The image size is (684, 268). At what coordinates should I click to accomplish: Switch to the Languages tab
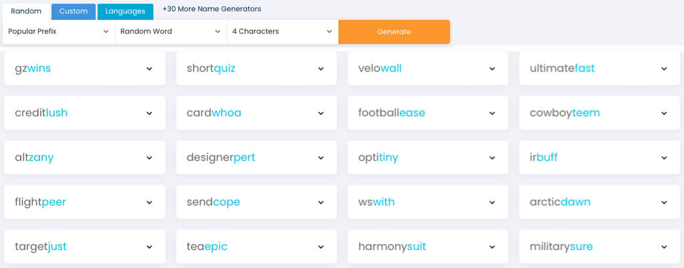pos(125,11)
